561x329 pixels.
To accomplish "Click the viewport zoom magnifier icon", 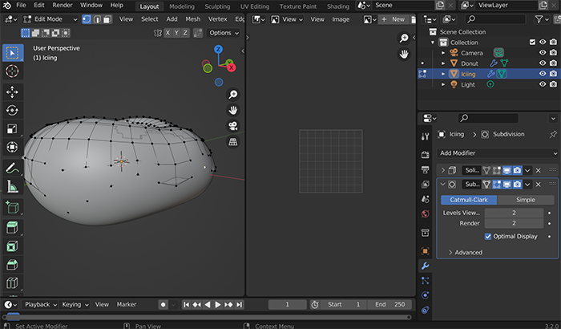I will 232,94.
